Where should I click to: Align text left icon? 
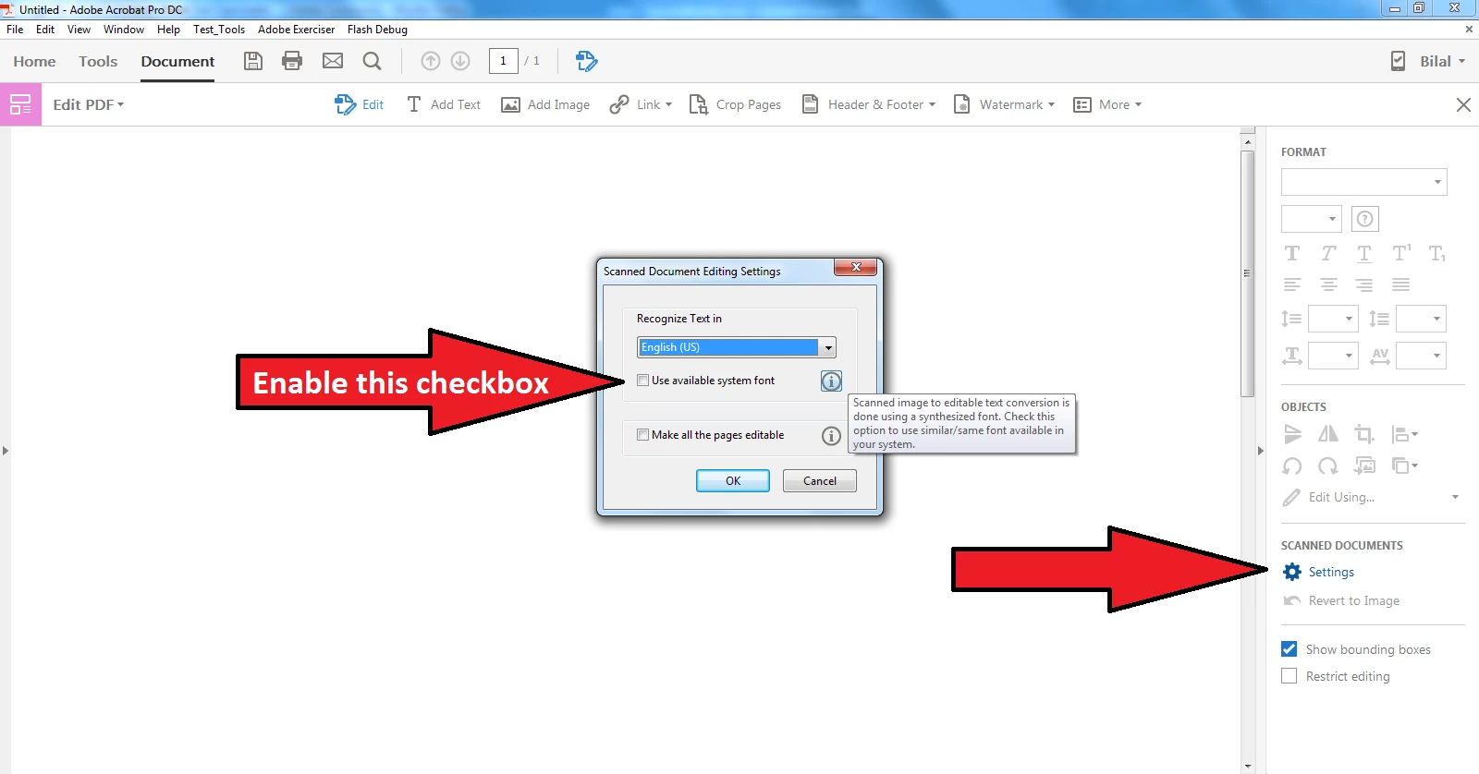pyautogui.click(x=1292, y=284)
